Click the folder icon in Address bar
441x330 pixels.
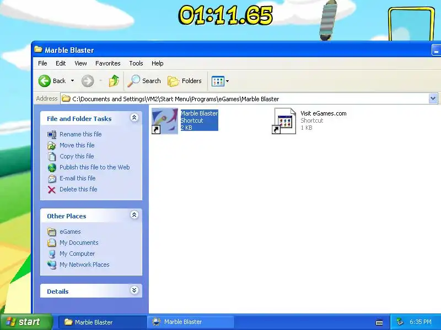pos(66,98)
